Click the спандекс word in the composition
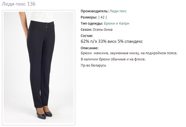 133,41
